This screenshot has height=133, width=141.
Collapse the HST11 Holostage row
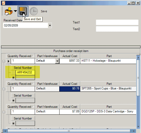(x=4, y=61)
